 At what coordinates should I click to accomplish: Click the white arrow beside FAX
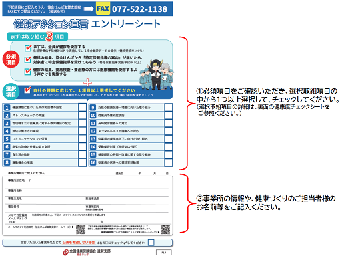coord(89,9)
